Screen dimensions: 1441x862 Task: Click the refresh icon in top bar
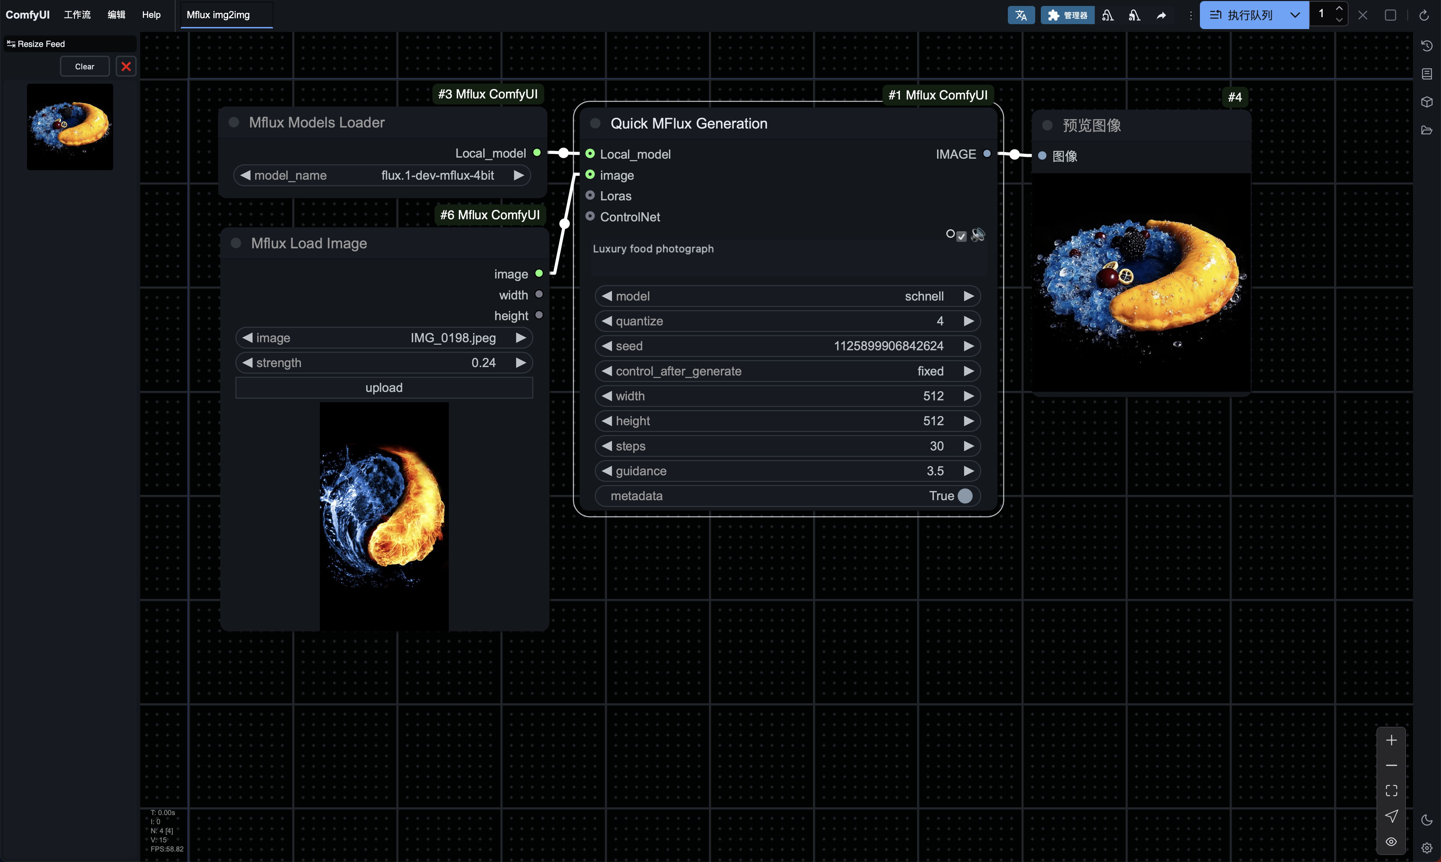pyautogui.click(x=1423, y=15)
